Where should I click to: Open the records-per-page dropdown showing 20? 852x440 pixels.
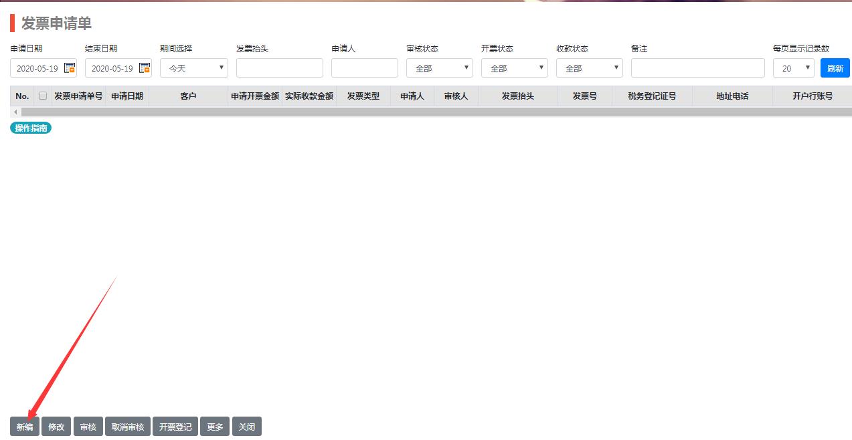[793, 68]
